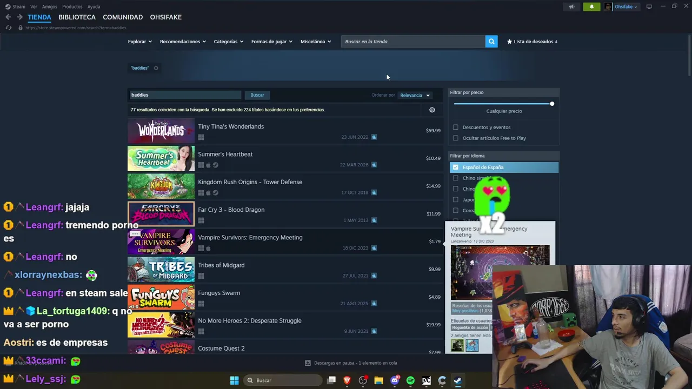Open Windows Start menu
The width and height of the screenshot is (692, 389).
coord(234,380)
